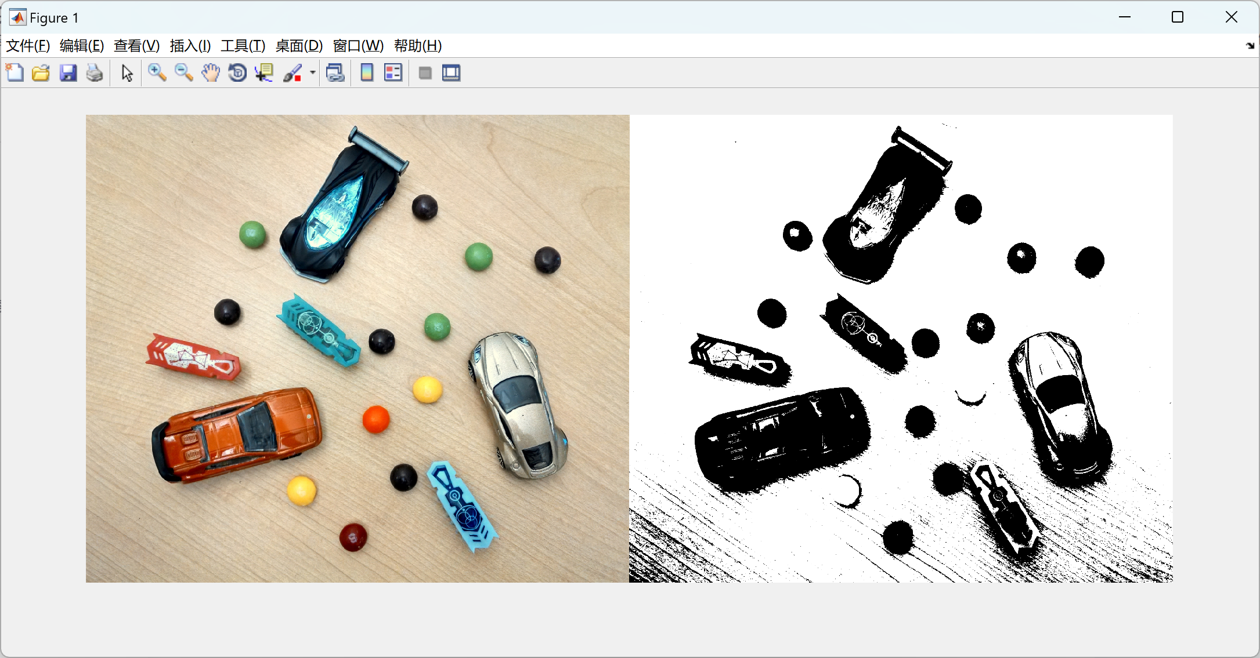Select the Zoom In magnifier tool

point(157,73)
